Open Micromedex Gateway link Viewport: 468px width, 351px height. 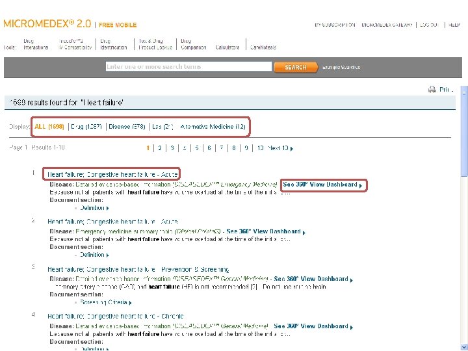pos(387,25)
